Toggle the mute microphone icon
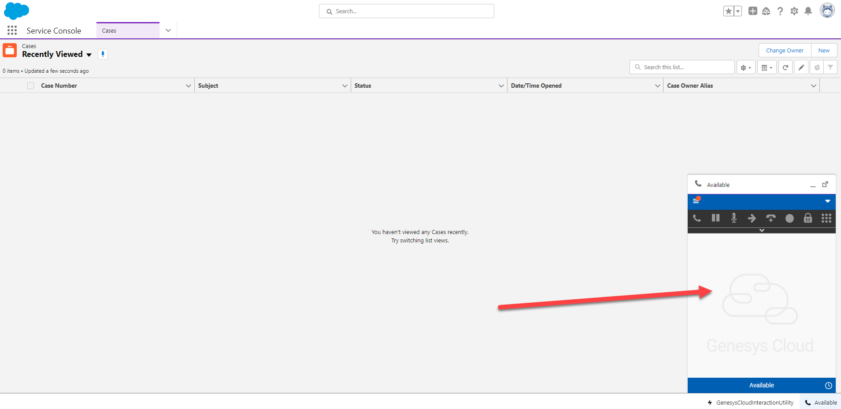 pos(734,218)
